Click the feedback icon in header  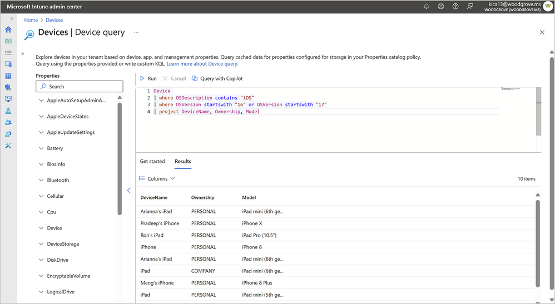point(470,6)
